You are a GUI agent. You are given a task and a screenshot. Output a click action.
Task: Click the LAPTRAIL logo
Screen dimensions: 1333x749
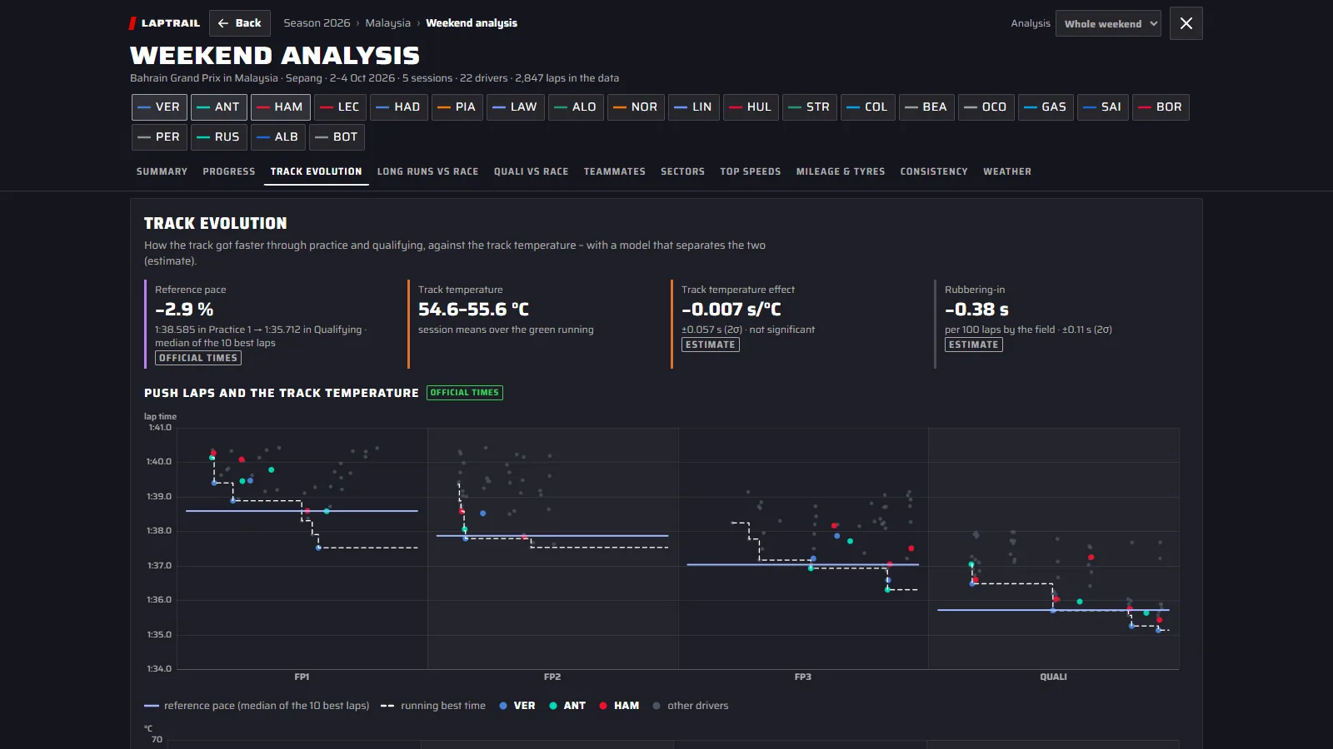[164, 23]
